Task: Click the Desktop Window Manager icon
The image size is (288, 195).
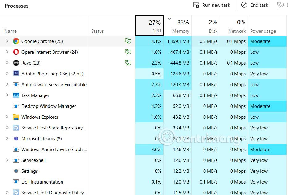Action: pyautogui.click(x=16, y=106)
